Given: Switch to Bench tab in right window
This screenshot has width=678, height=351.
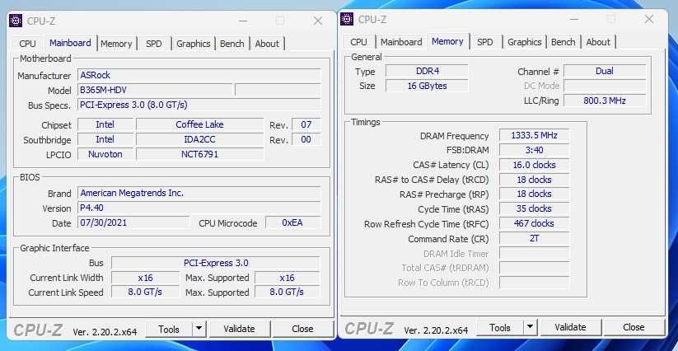Looking at the screenshot, I should [x=563, y=42].
